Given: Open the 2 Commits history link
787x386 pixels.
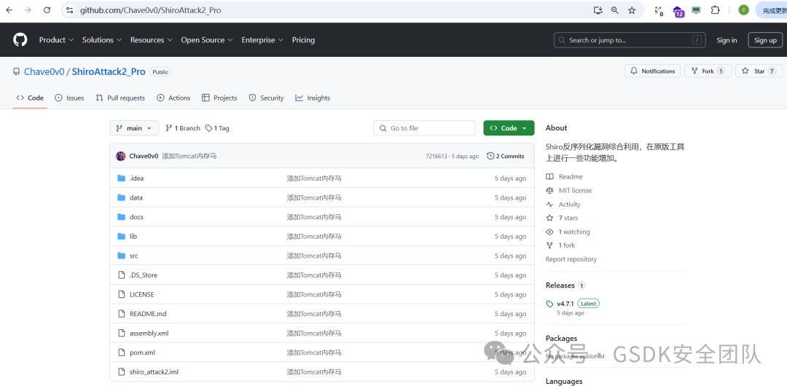Looking at the screenshot, I should (506, 156).
